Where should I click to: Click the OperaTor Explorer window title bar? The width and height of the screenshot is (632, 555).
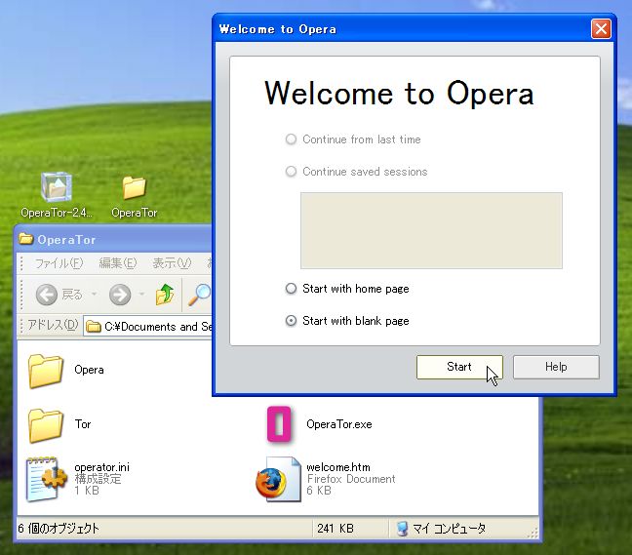tap(115, 239)
